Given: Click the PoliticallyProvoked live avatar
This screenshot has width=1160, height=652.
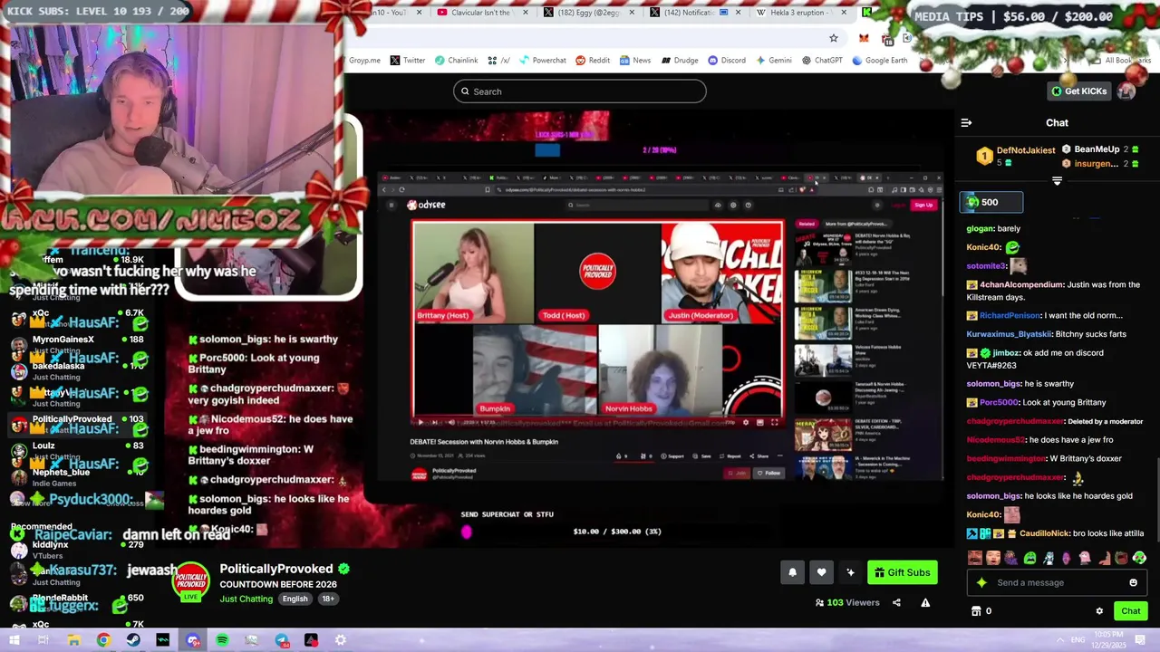Looking at the screenshot, I should click(x=191, y=580).
